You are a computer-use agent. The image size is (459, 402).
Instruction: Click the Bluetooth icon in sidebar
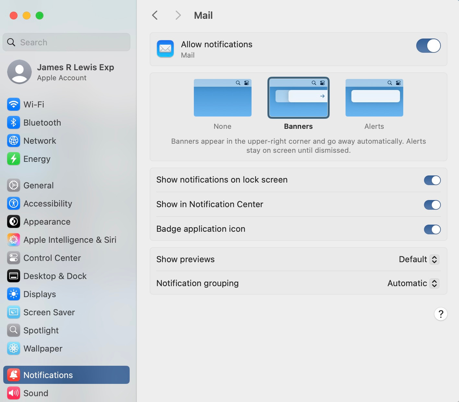click(14, 123)
